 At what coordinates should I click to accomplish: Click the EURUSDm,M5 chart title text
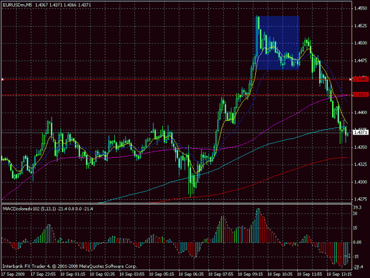[17, 5]
